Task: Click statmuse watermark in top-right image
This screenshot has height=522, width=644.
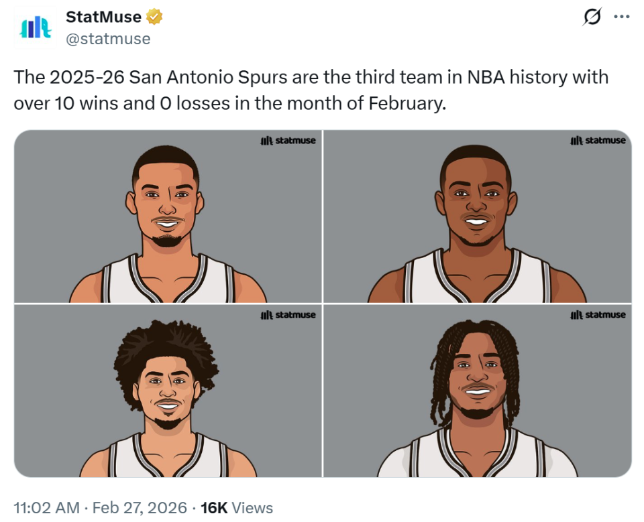Action: tap(598, 141)
